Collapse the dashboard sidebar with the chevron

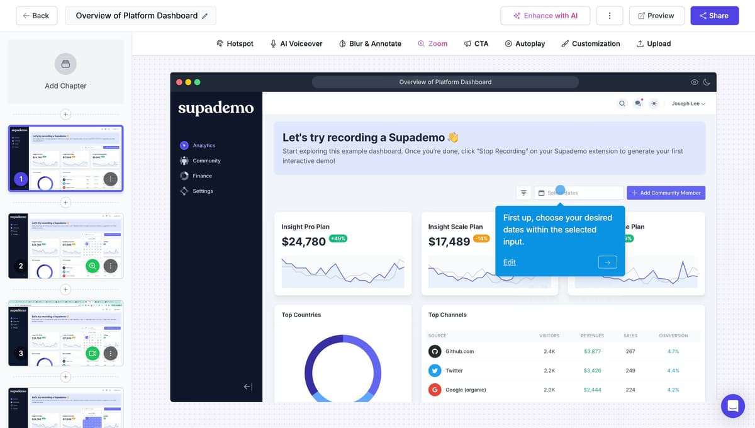tap(248, 388)
